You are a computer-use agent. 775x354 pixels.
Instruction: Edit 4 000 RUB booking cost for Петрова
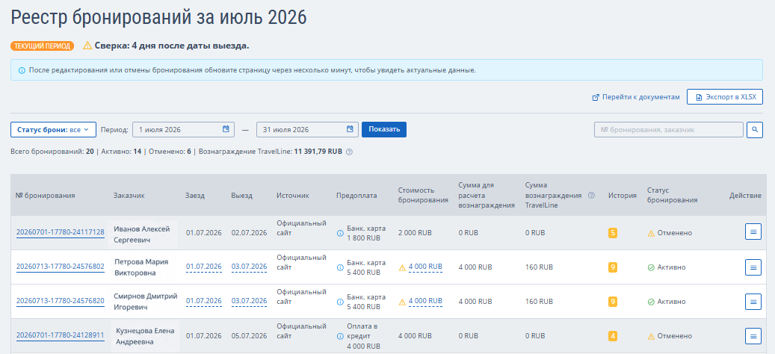(425, 267)
